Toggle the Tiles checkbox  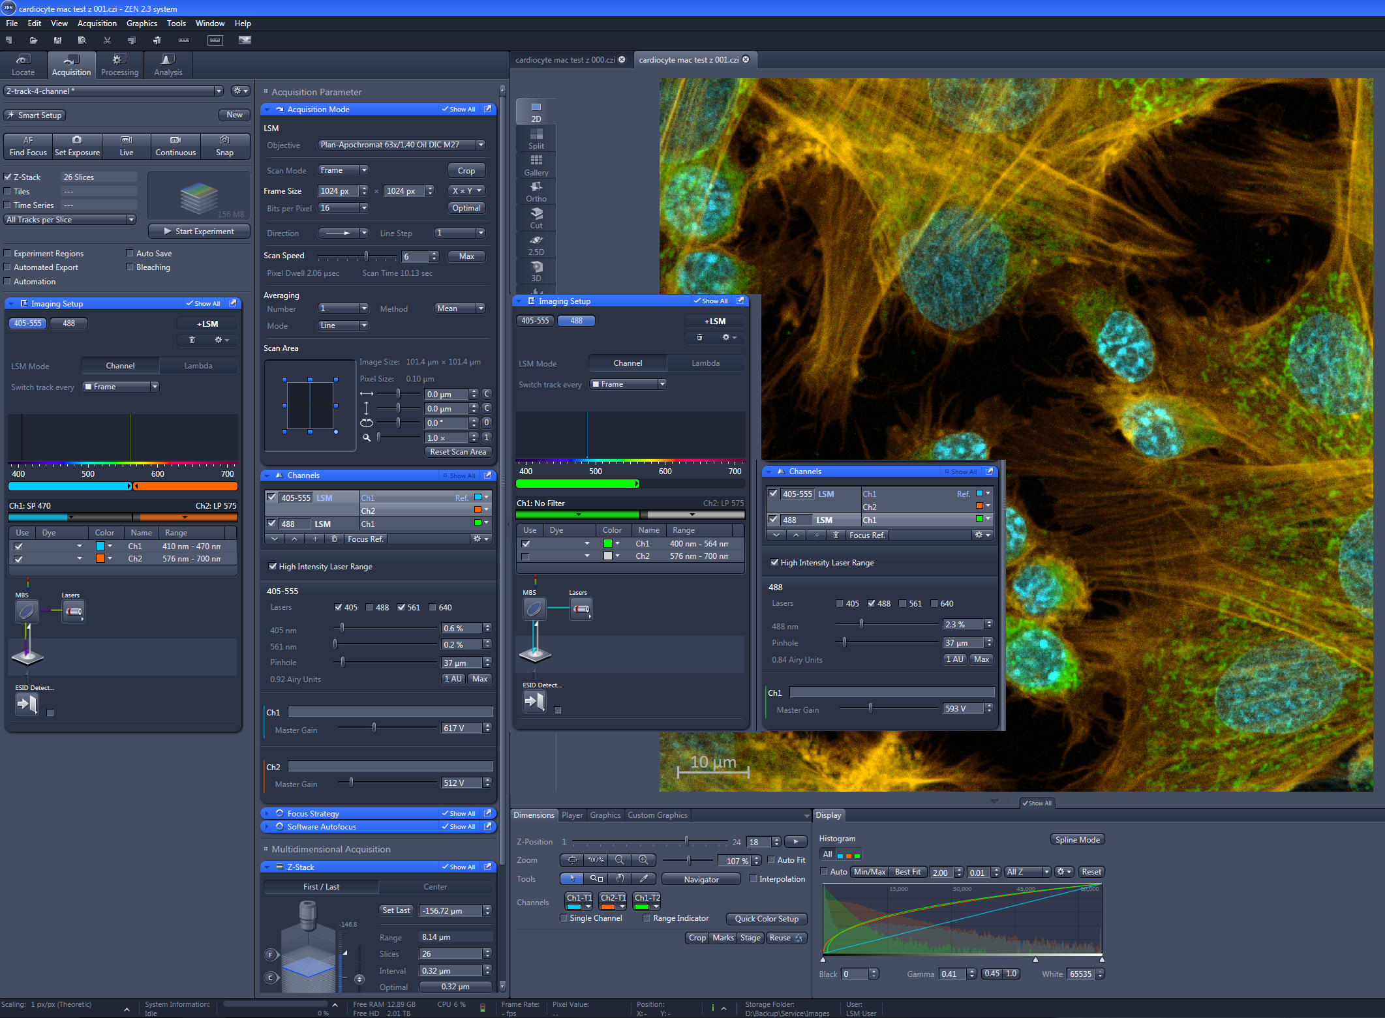click(8, 191)
